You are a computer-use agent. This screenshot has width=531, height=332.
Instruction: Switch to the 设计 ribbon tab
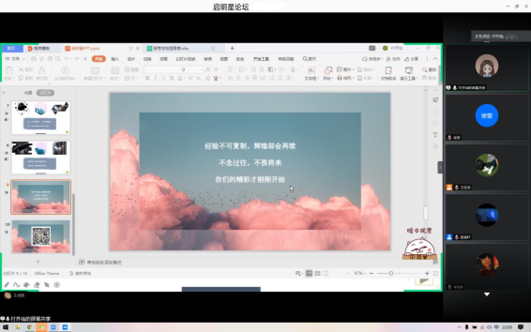point(131,59)
